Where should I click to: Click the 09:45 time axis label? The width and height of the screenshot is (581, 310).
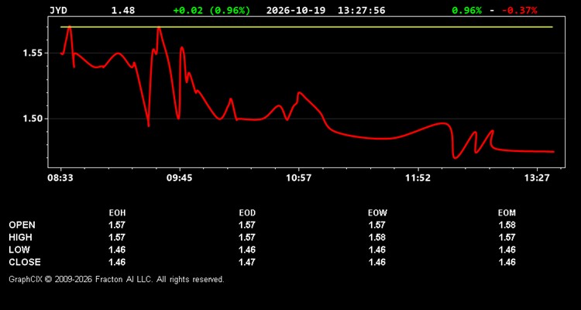coord(180,178)
